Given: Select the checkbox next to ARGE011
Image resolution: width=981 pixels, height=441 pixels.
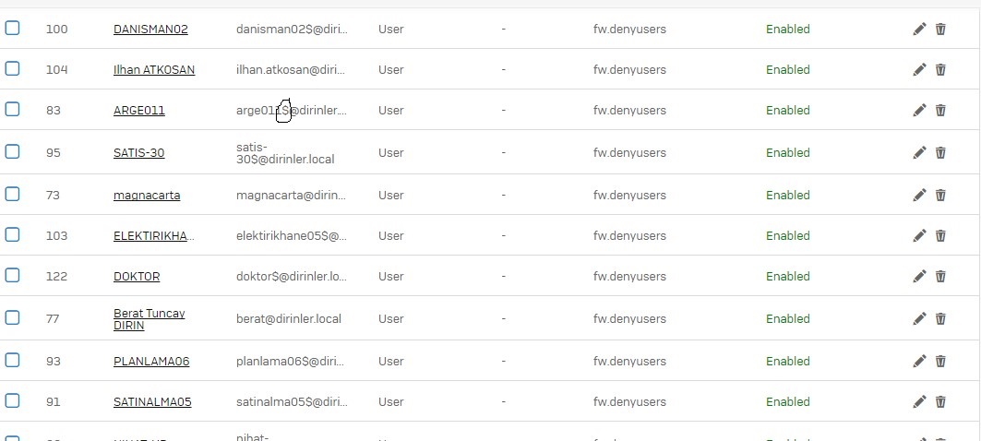Looking at the screenshot, I should (12, 109).
